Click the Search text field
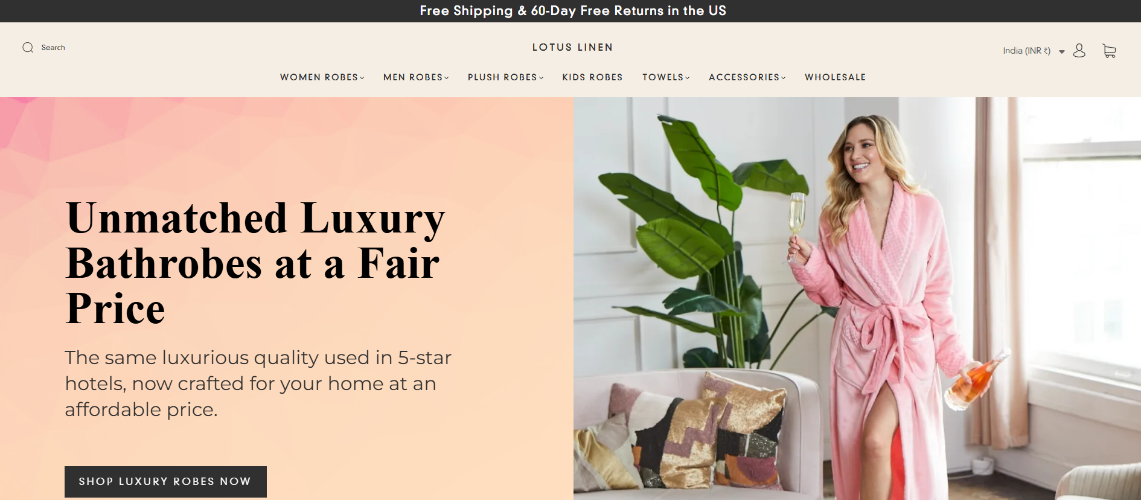Screen dimensions: 1141x500 (x=53, y=48)
